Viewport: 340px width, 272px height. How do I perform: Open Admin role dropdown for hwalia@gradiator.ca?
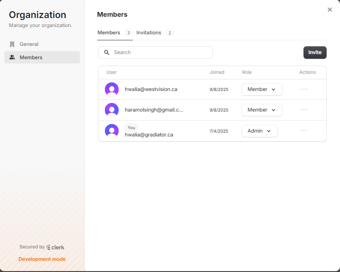tap(259, 131)
